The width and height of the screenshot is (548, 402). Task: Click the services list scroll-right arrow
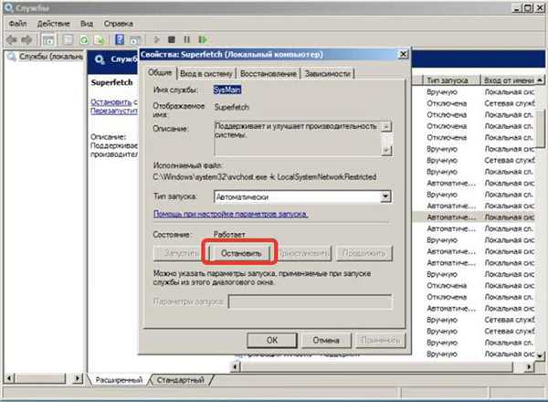click(530, 366)
